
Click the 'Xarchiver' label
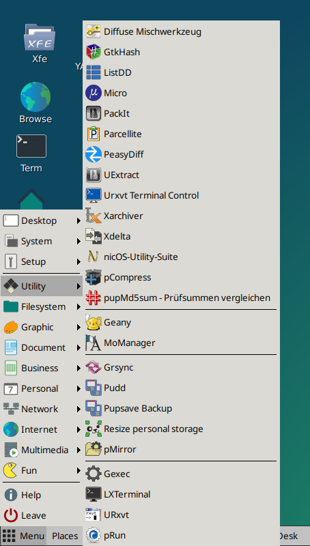pyautogui.click(x=124, y=216)
